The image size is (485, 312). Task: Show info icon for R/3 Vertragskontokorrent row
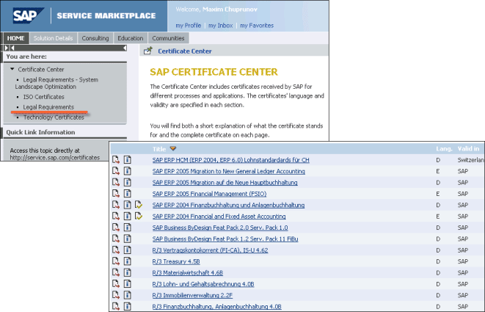(x=128, y=250)
